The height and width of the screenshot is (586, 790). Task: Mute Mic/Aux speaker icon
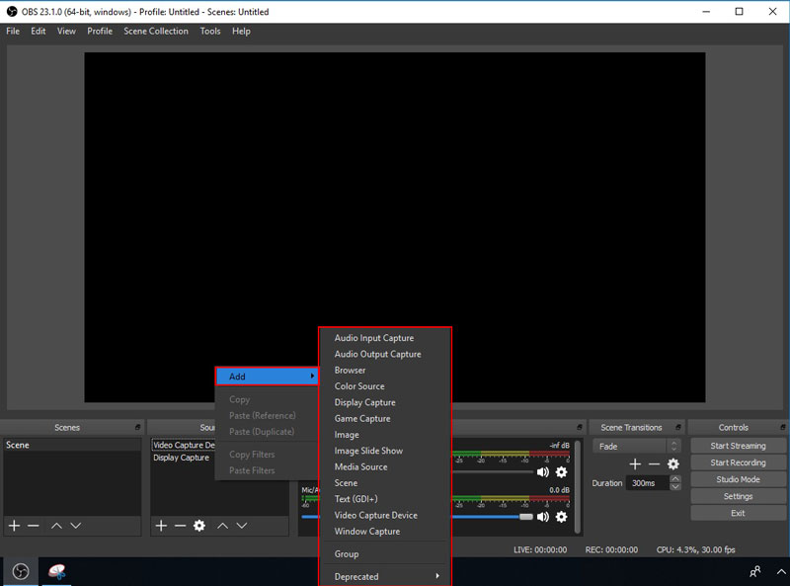[x=542, y=517]
